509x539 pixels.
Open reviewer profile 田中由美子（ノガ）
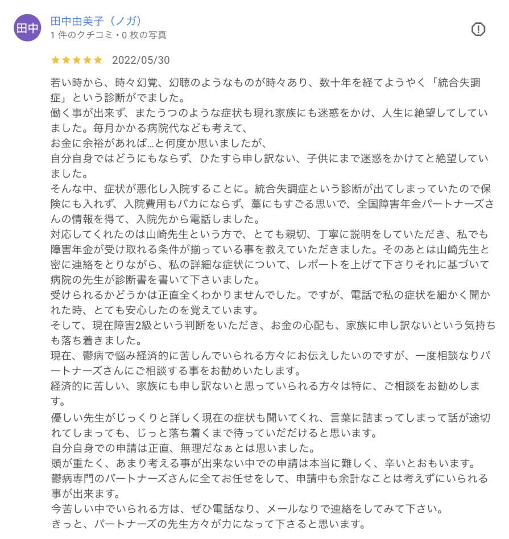pos(96,21)
